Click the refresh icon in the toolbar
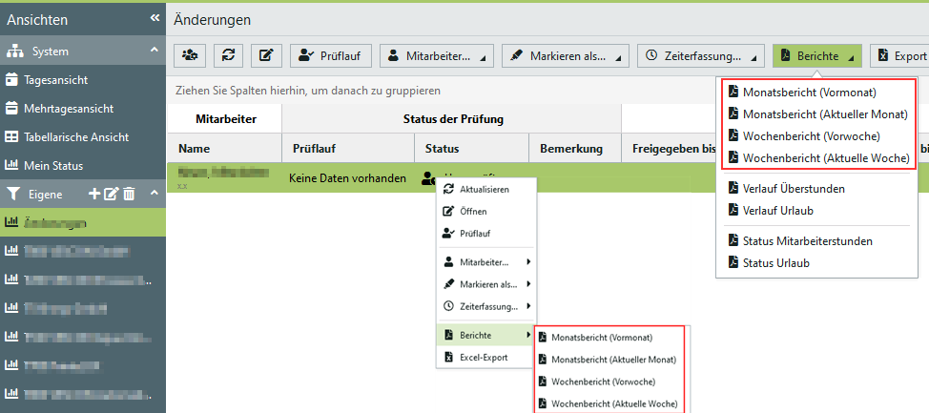929x413 pixels. [228, 56]
